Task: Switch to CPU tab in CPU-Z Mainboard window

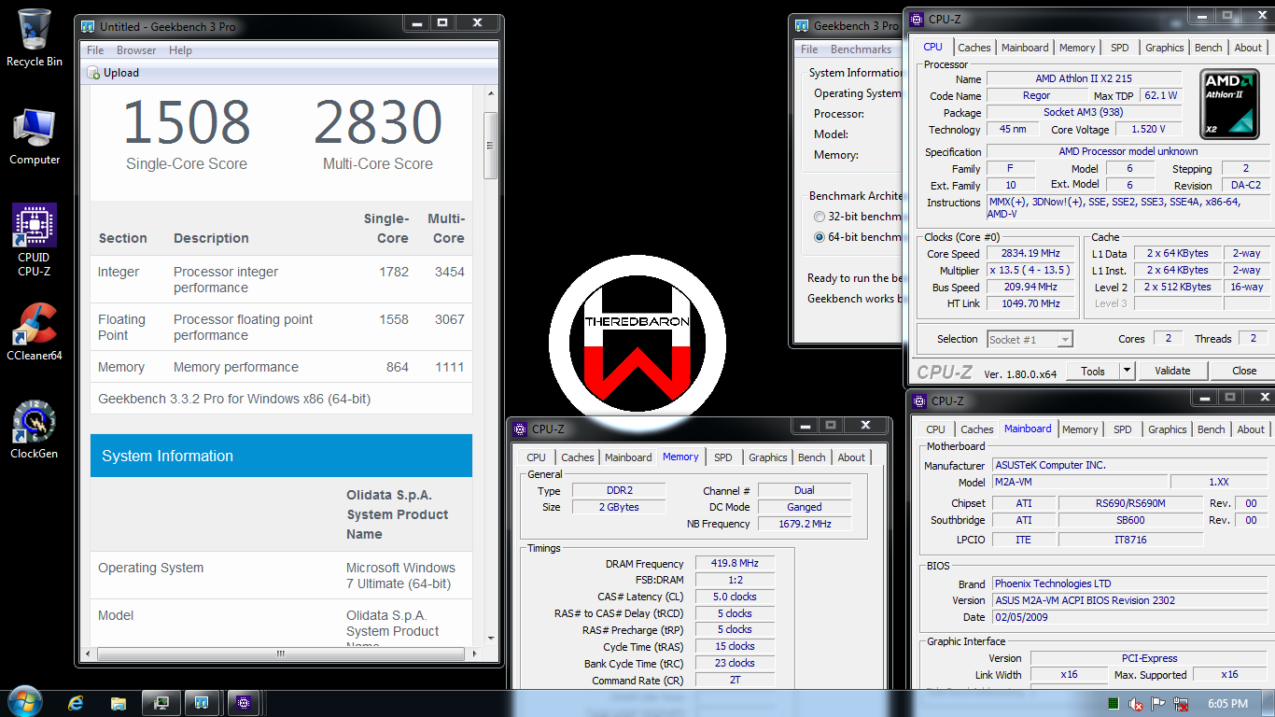Action: coord(935,429)
